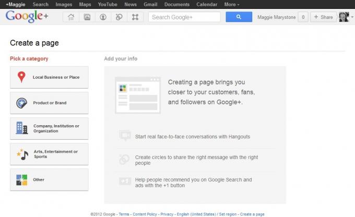Click the Pick a category heading
Screen dimensions: 355x217
pyautogui.click(x=29, y=58)
